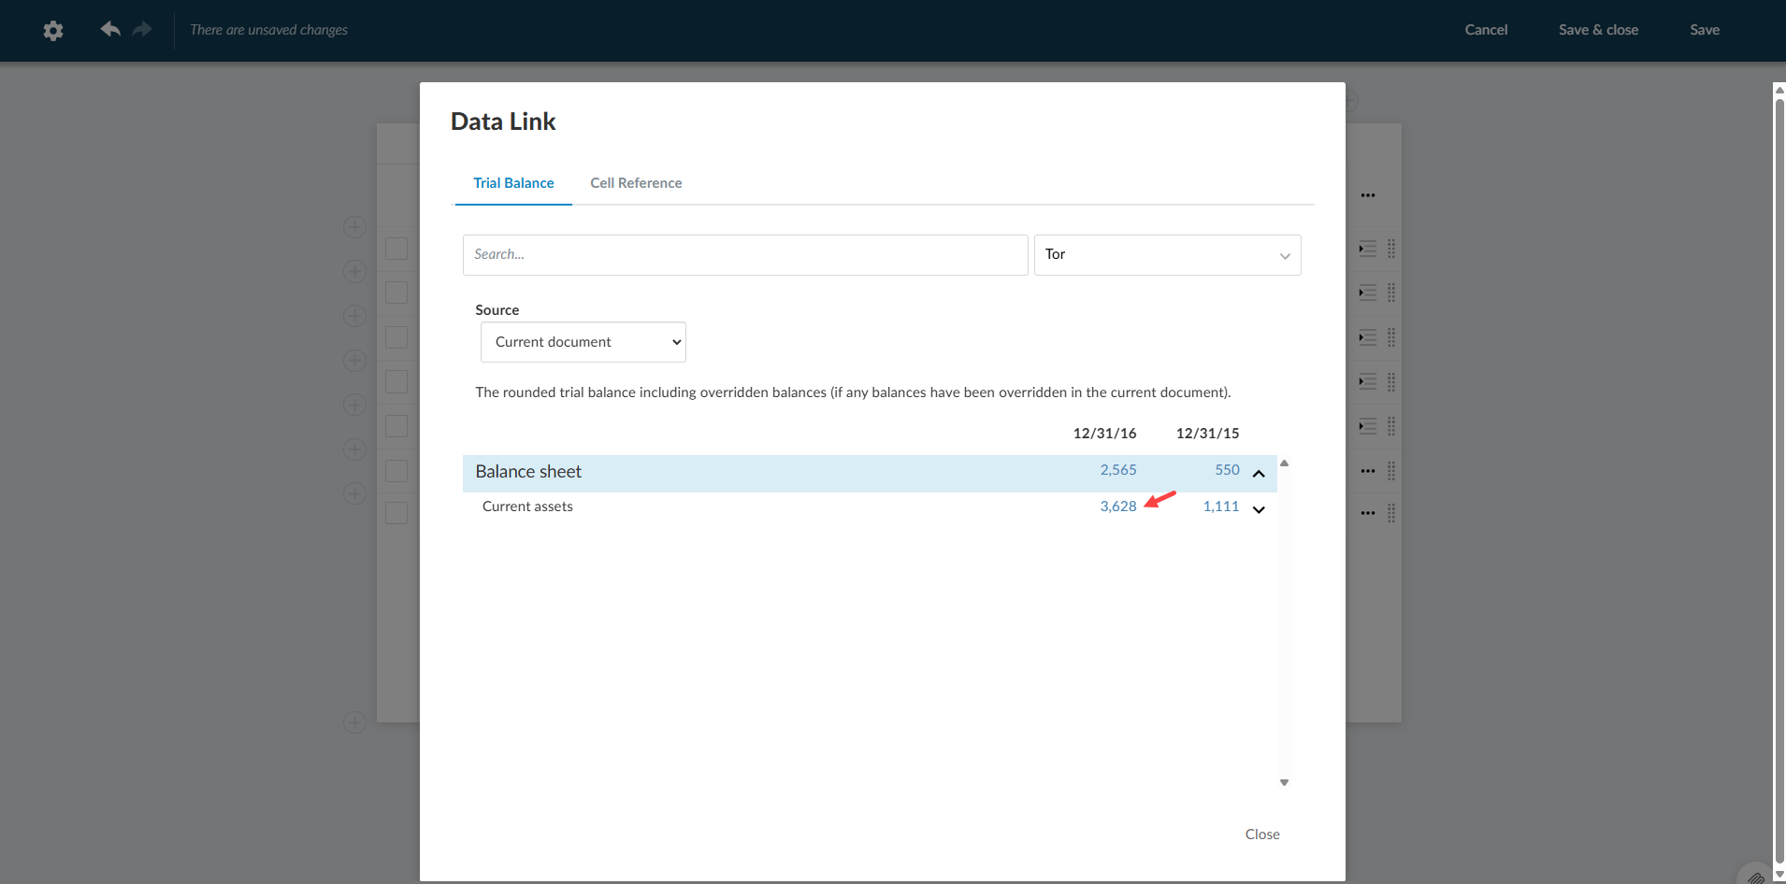Screen dimensions: 1786x884
Task: Click the Close button in the Data Link dialog
Action: tap(1260, 834)
